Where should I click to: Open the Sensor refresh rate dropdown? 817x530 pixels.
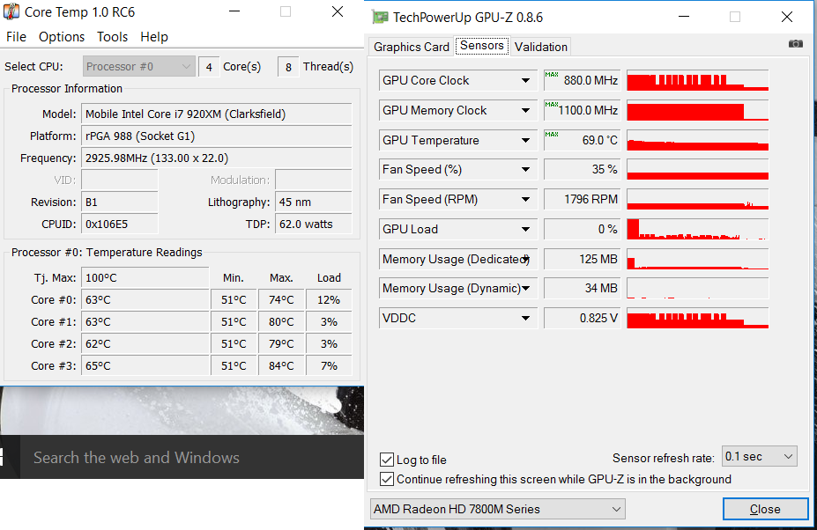coord(759,456)
